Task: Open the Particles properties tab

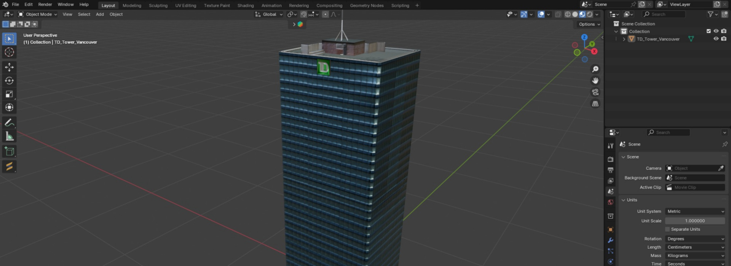Action: [x=611, y=251]
